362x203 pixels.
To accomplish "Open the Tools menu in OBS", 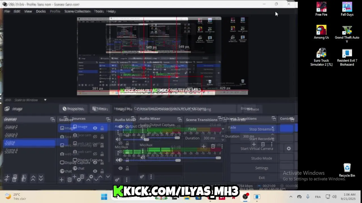I will pos(99,11).
